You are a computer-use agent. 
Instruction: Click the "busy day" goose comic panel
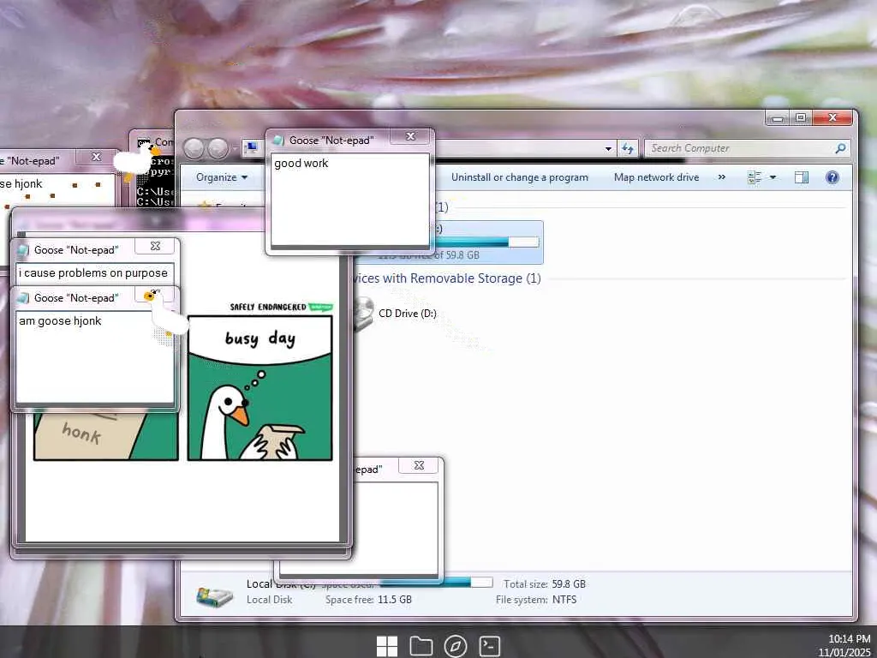[x=260, y=388]
